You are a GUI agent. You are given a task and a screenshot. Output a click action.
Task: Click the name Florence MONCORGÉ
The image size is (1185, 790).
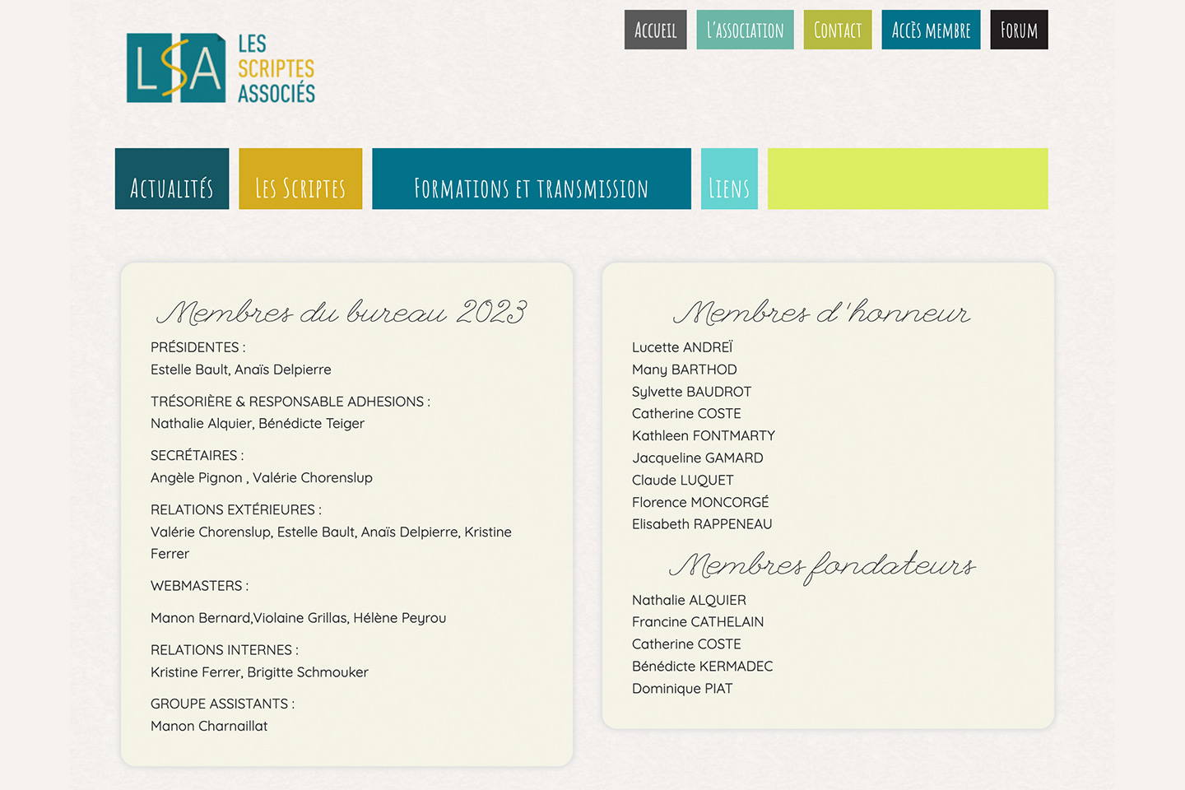point(700,502)
